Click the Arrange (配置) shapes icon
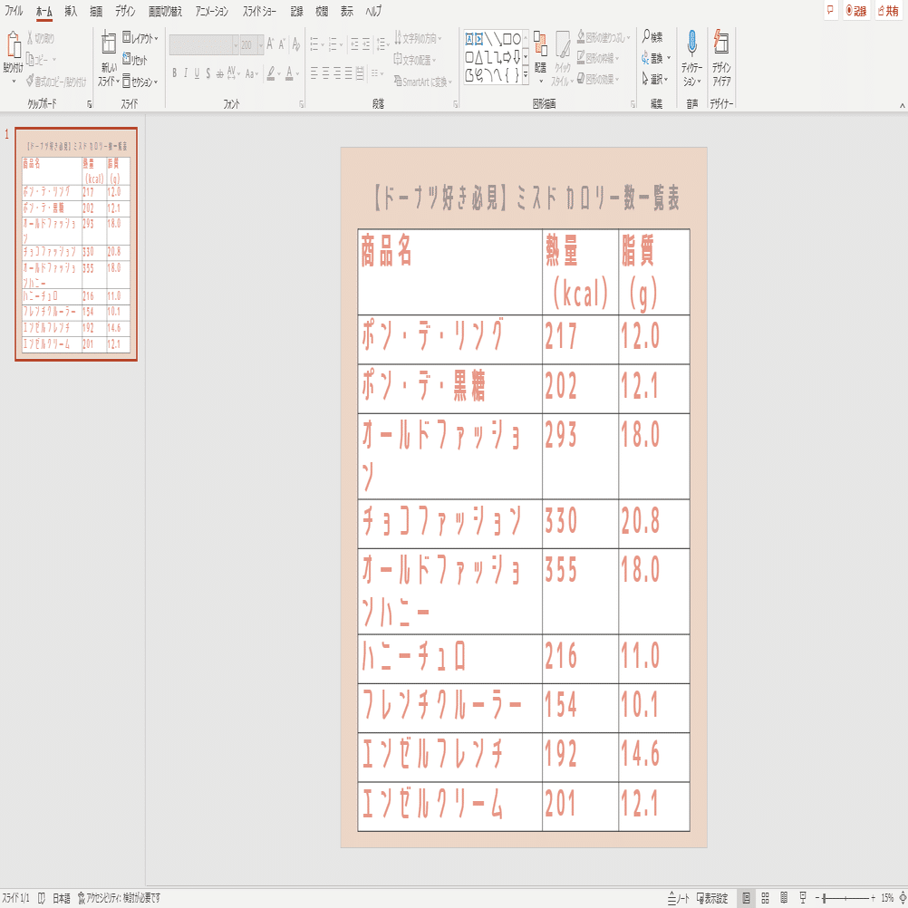This screenshot has height=908, width=908. tap(540, 45)
